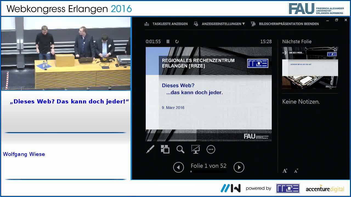Viewport: 351px width, 197px height.
Task: Go back to the previous slide
Action: pos(179,167)
